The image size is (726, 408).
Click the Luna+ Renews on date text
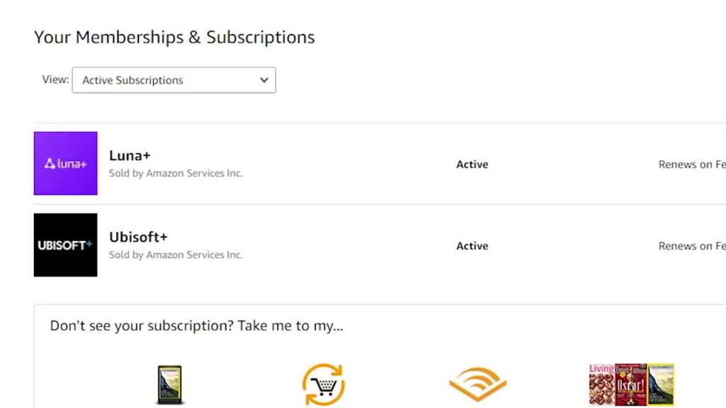pos(692,164)
